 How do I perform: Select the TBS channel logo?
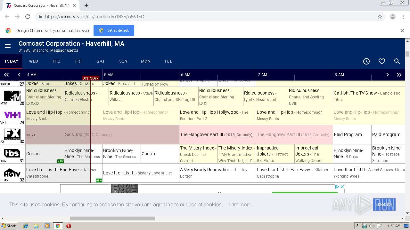point(12,153)
